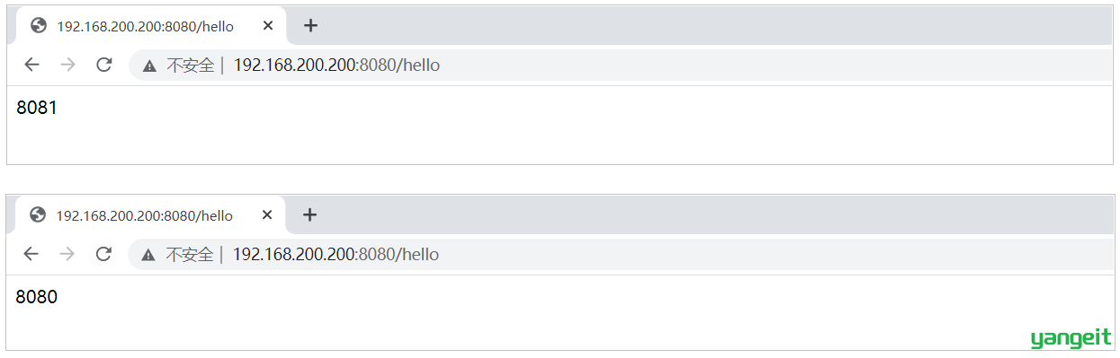The width and height of the screenshot is (1120, 358).
Task: Click the 不安全 label in the lower browser
Action: 190,254
